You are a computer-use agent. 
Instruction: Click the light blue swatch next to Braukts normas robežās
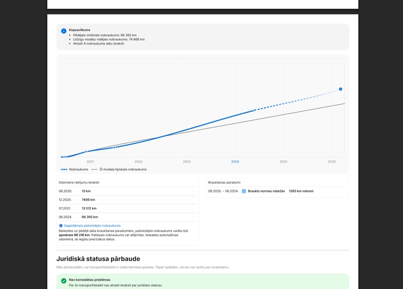point(244,191)
